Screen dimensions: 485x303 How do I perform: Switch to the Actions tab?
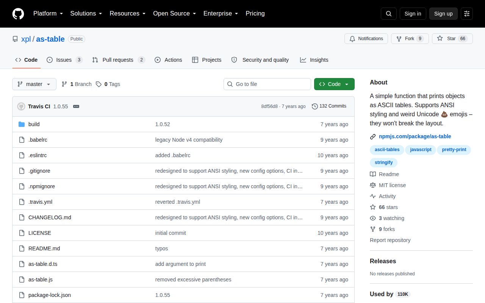168,60
